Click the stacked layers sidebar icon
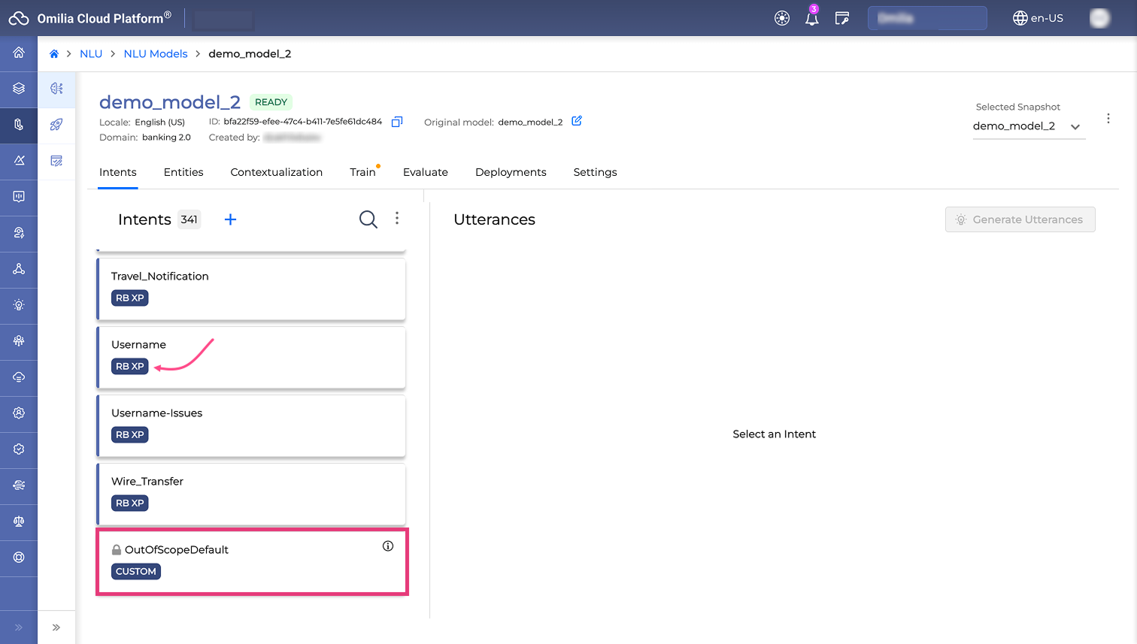 click(x=19, y=89)
